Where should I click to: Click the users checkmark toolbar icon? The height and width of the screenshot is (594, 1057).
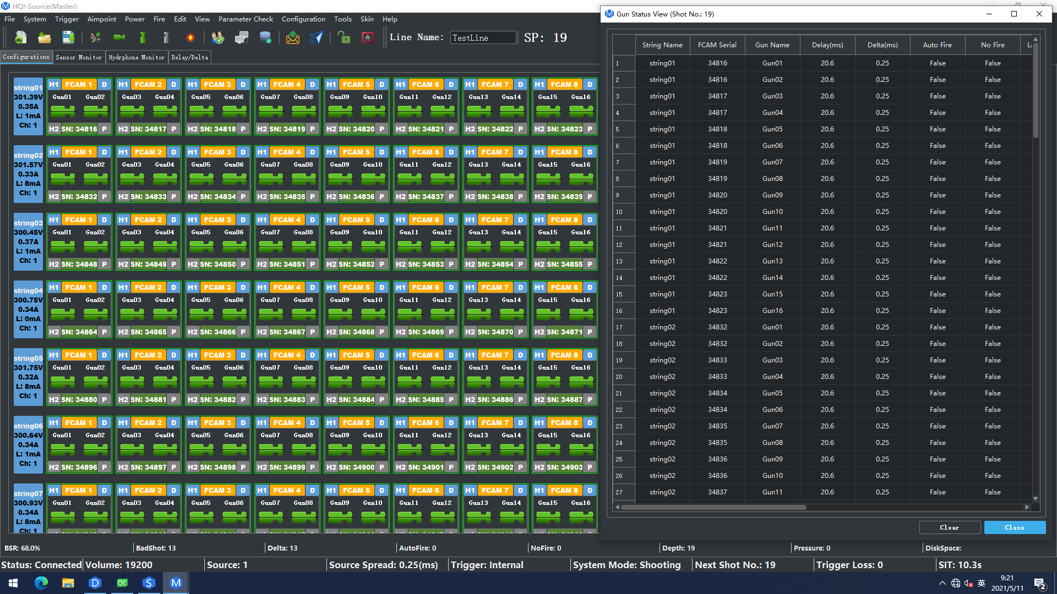pyautogui.click(x=217, y=37)
